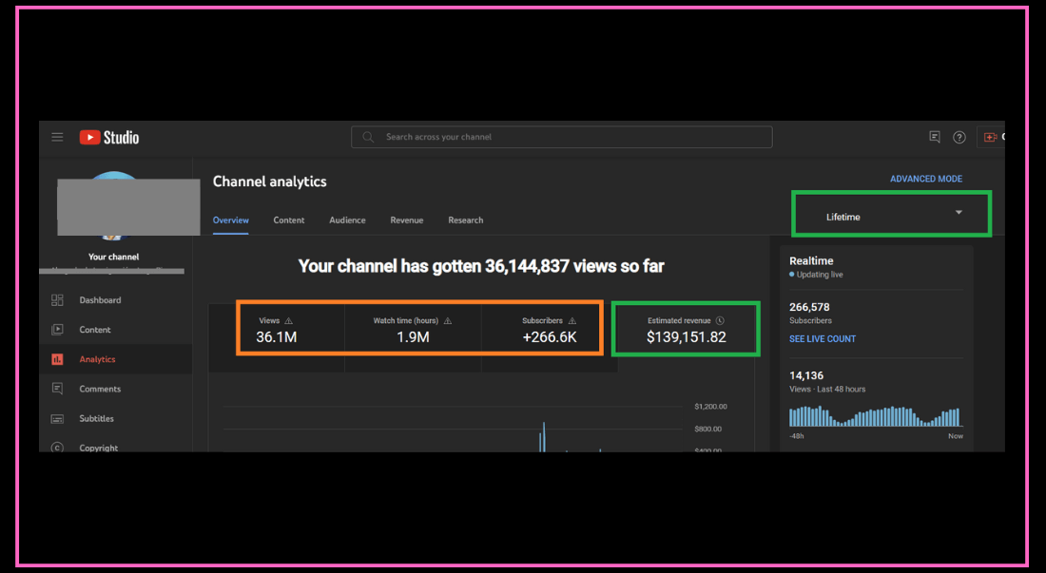Click the ADVANCED MODE link

tap(925, 179)
